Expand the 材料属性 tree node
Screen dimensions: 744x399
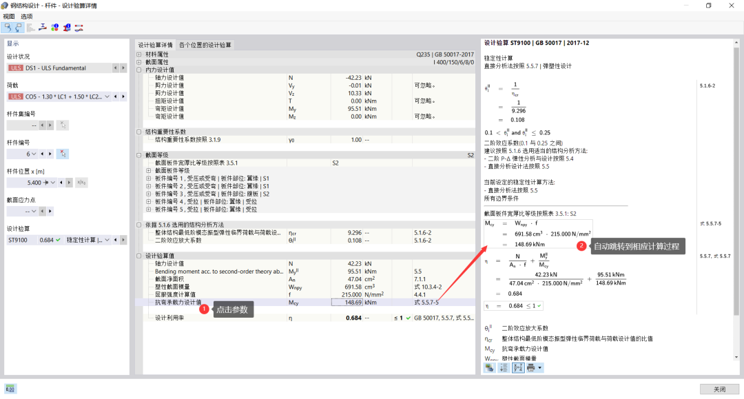point(139,54)
